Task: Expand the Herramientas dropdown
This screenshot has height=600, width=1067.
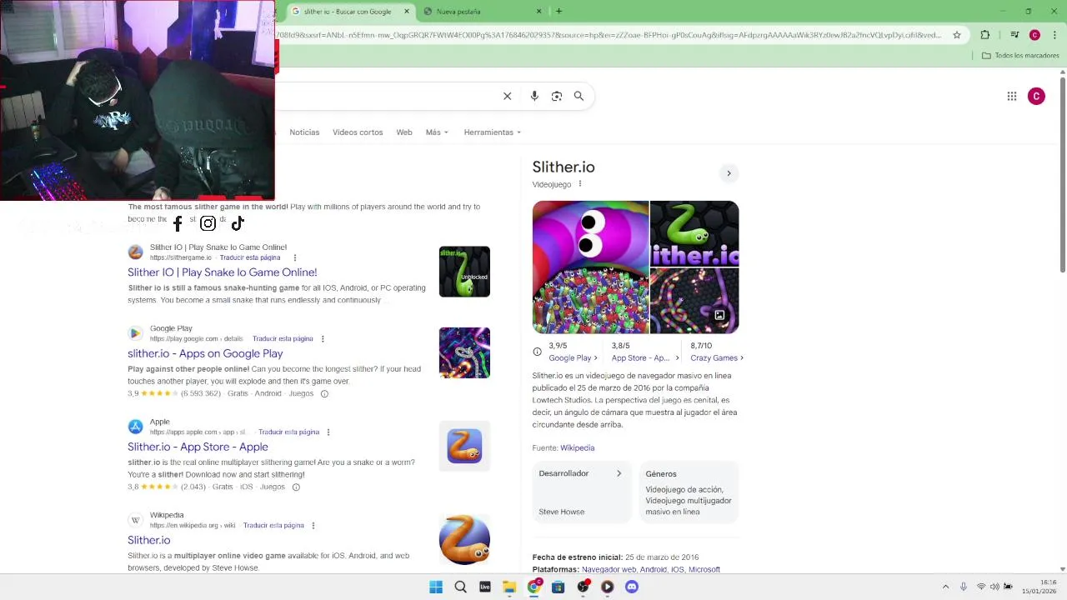Action: [492, 132]
